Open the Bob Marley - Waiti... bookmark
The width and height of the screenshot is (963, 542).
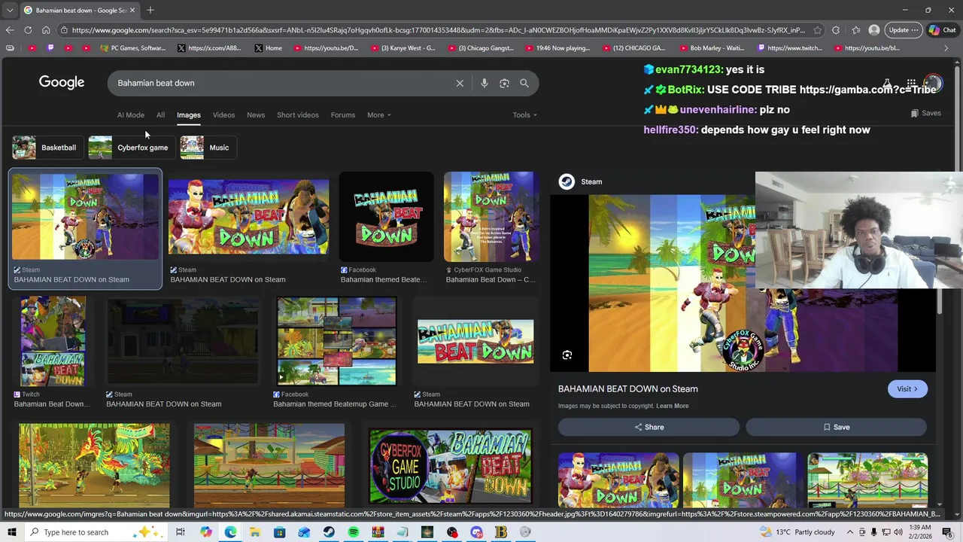[x=711, y=48]
